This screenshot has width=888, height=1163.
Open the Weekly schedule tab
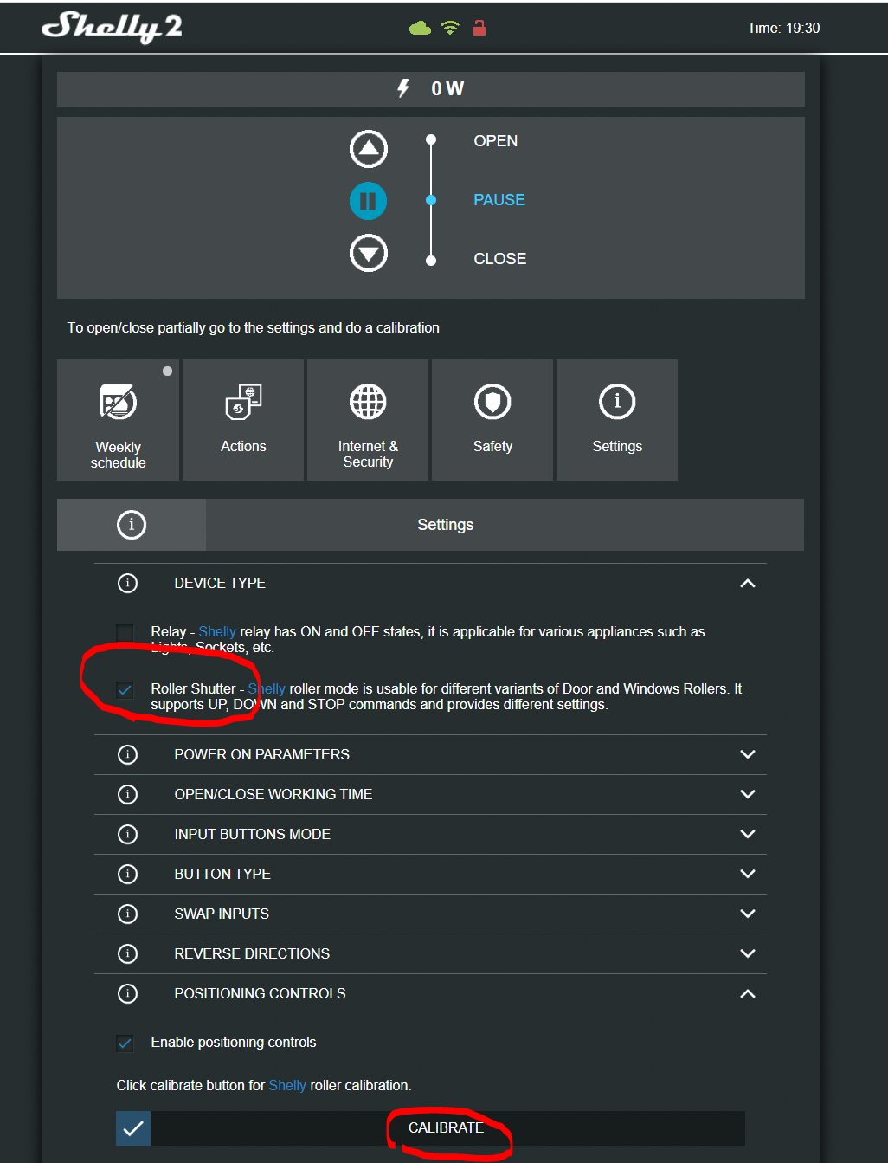click(119, 420)
